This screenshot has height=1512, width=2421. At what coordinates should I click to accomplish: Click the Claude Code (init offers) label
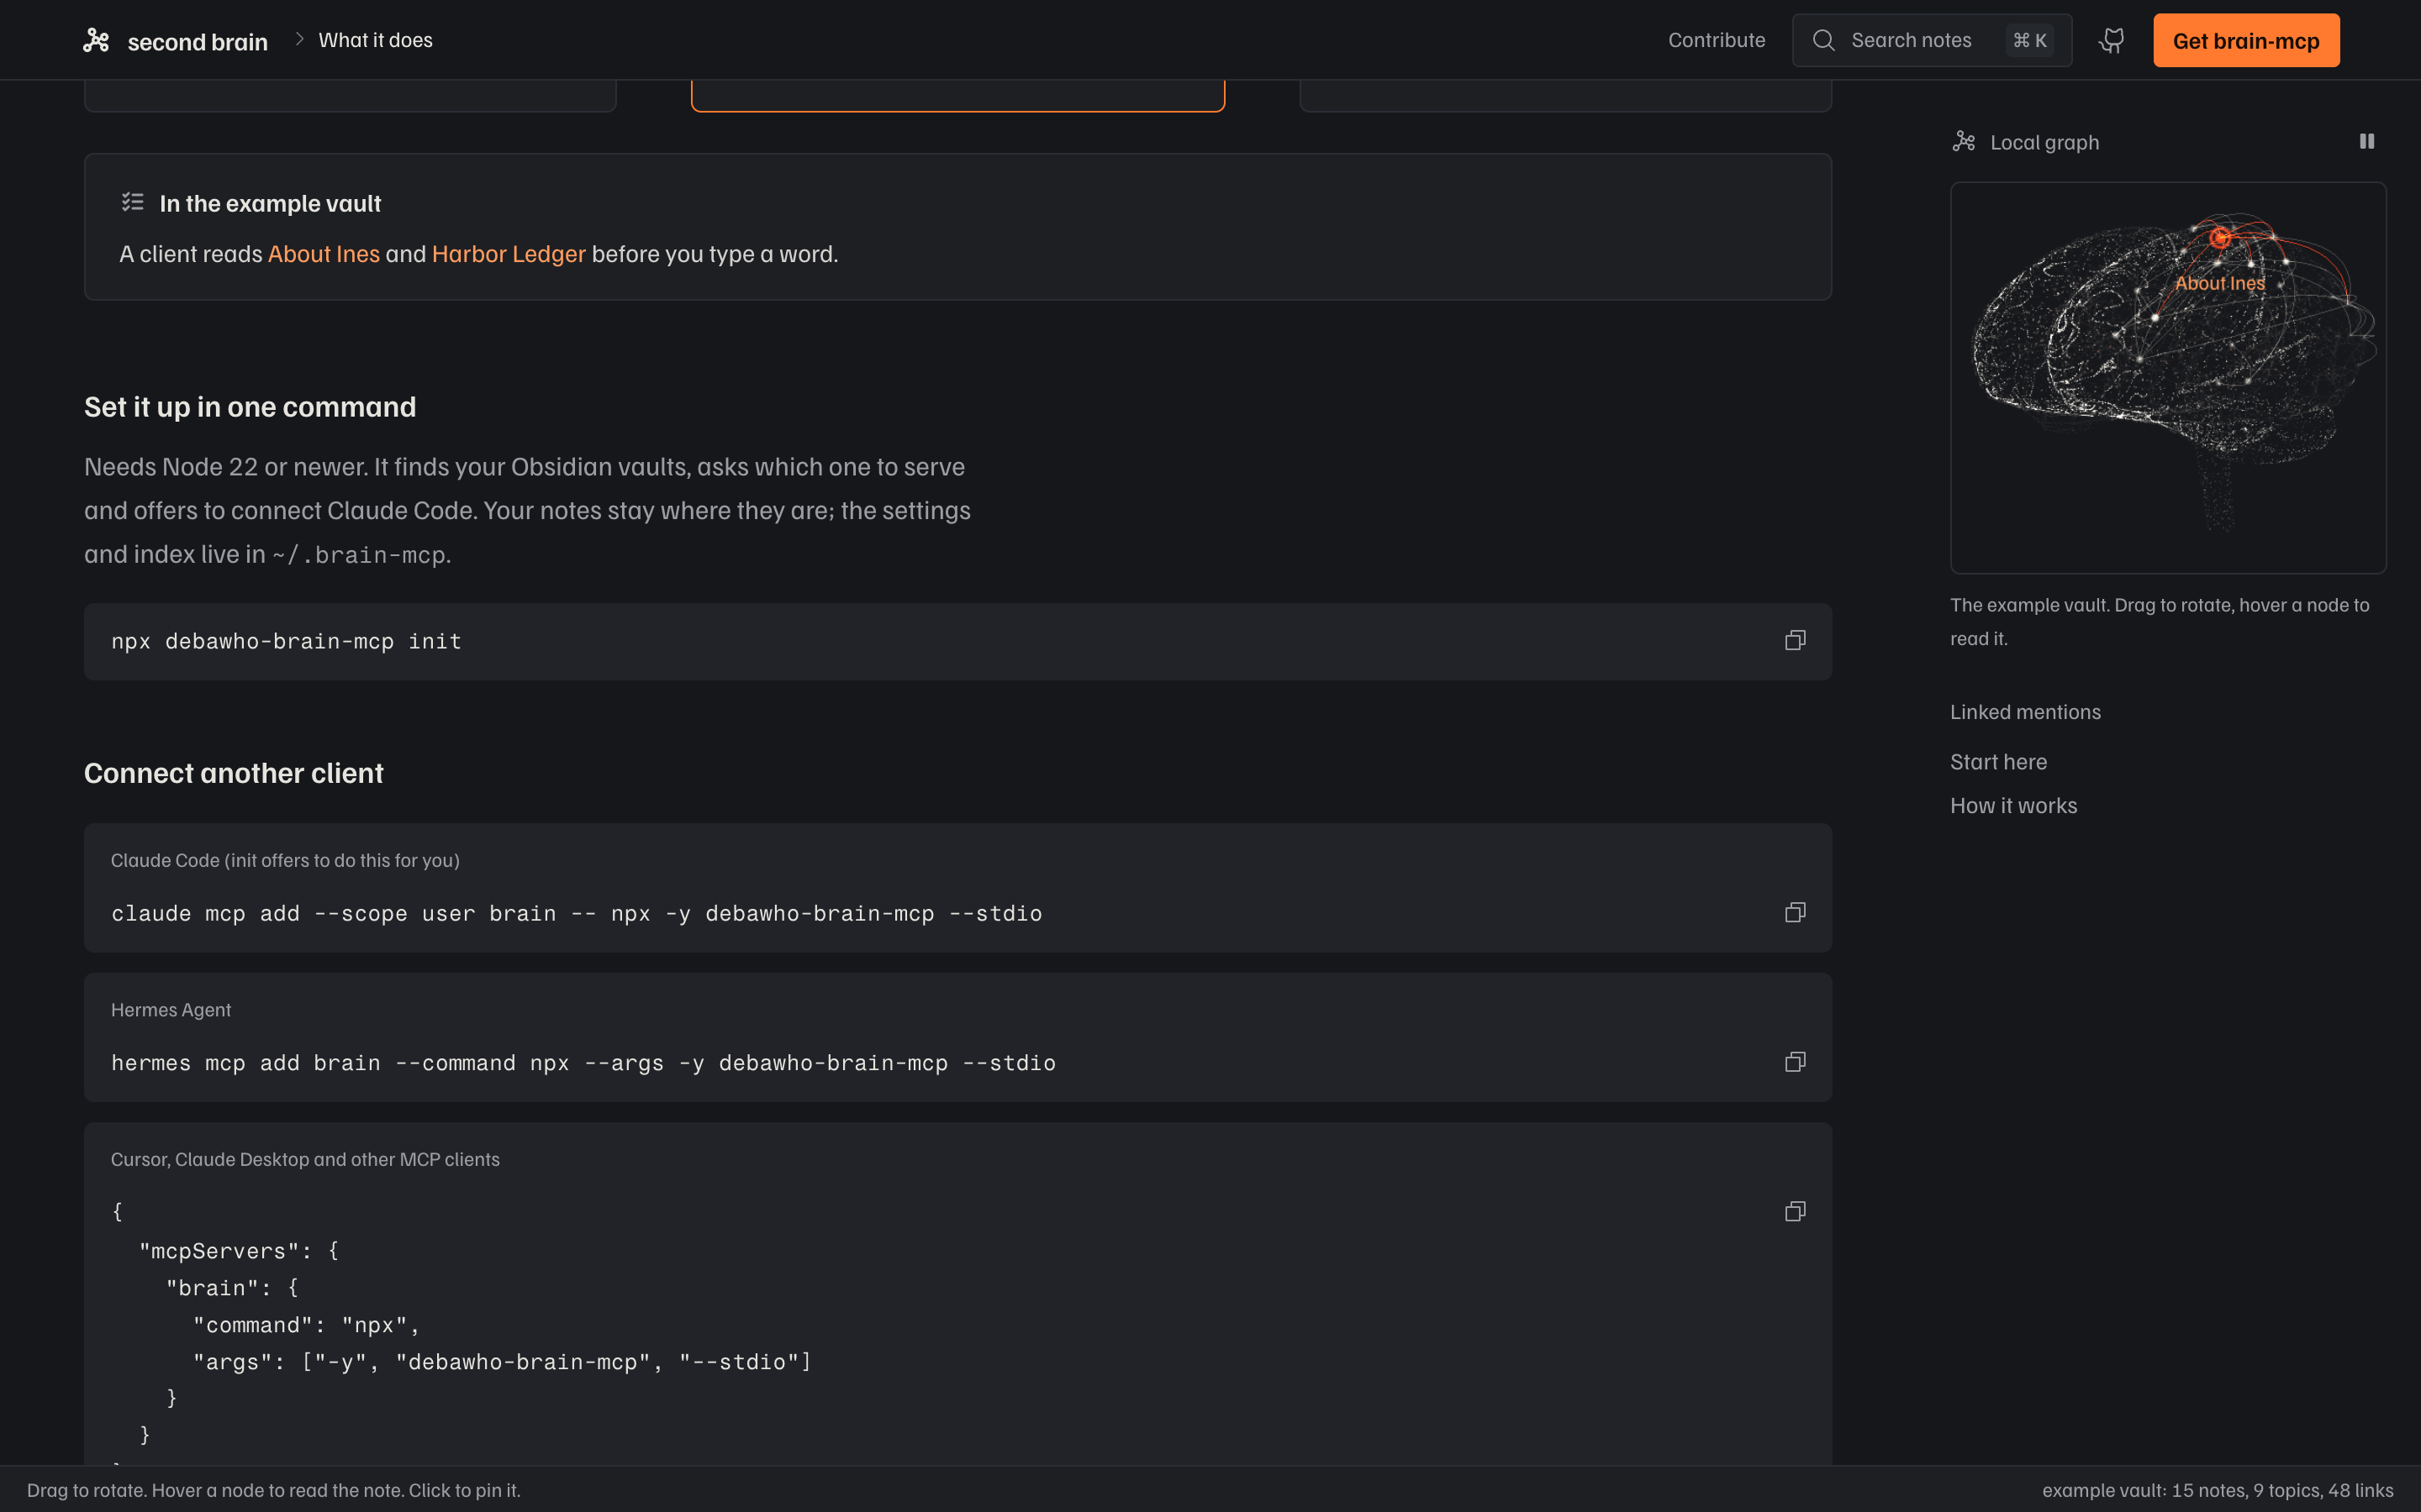point(285,860)
